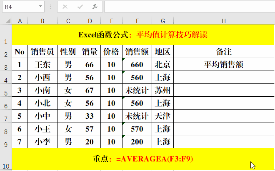Viewport: 275px width, 171px height.
Task: Click the 重点 AVERAGEA(F3:F9) formula cell
Action: [x=143, y=159]
